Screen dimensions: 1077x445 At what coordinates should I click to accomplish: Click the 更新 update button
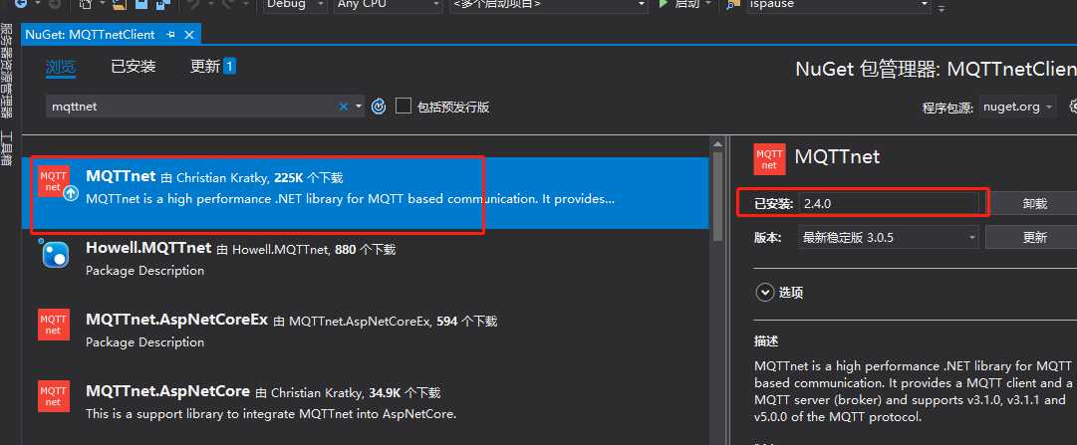(x=1034, y=238)
